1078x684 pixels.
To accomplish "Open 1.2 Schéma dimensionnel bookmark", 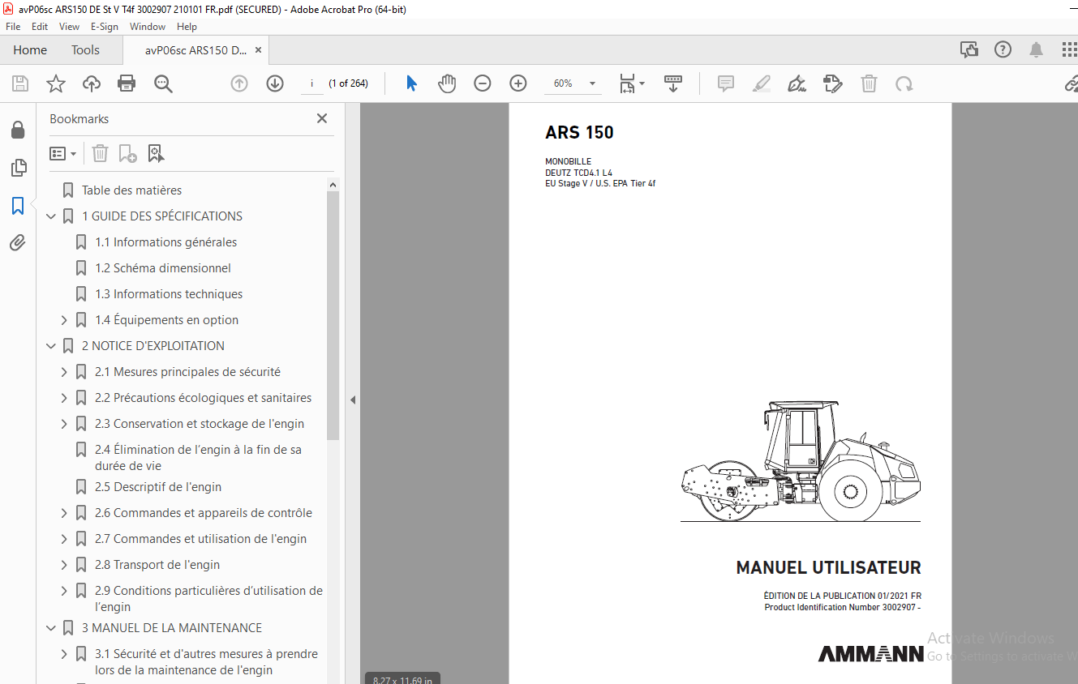I will click(163, 268).
